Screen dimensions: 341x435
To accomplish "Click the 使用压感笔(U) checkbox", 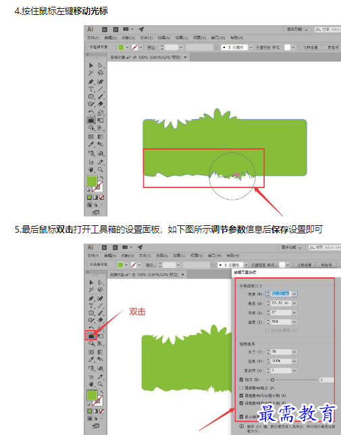I will tap(267, 330).
